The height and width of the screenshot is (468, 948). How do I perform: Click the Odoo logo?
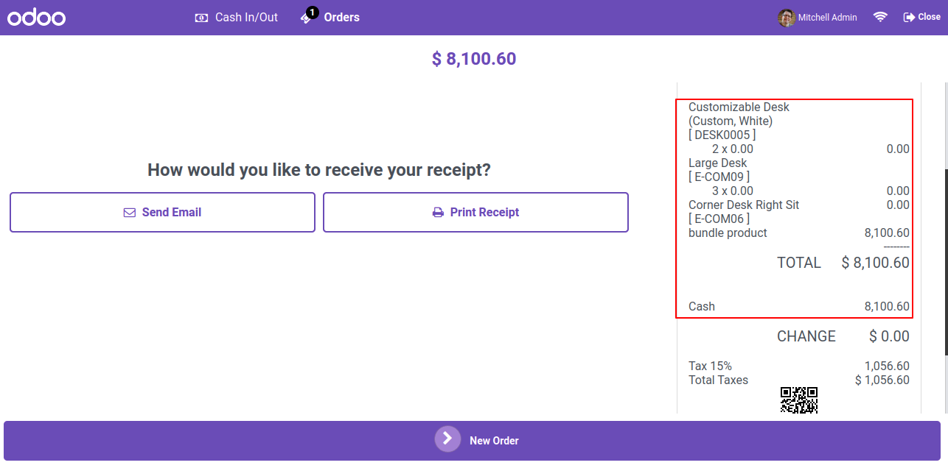click(x=37, y=17)
